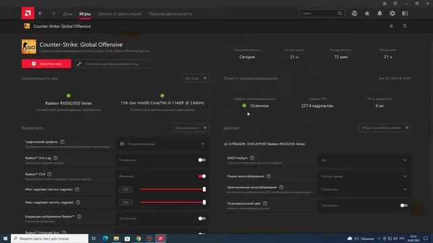The height and width of the screenshot is (243, 433).
Task: Click info icon next to Пользовательский цвет
Action: click(265, 203)
